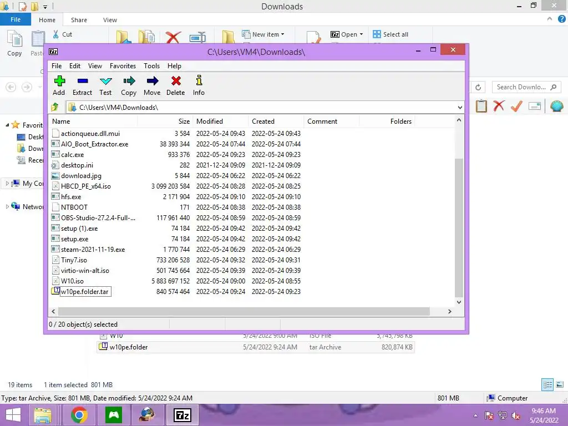Sort 7-Zip list by Size column
This screenshot has width=568, height=426.
[165, 121]
